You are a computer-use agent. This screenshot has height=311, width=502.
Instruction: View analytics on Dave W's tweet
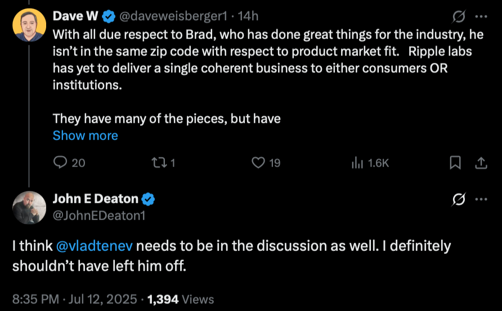pos(357,163)
